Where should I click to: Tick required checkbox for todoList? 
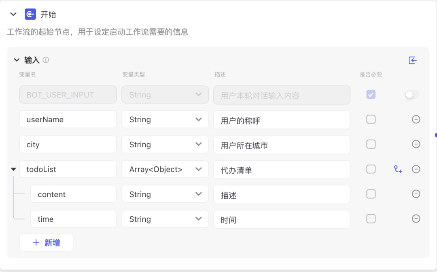point(371,169)
